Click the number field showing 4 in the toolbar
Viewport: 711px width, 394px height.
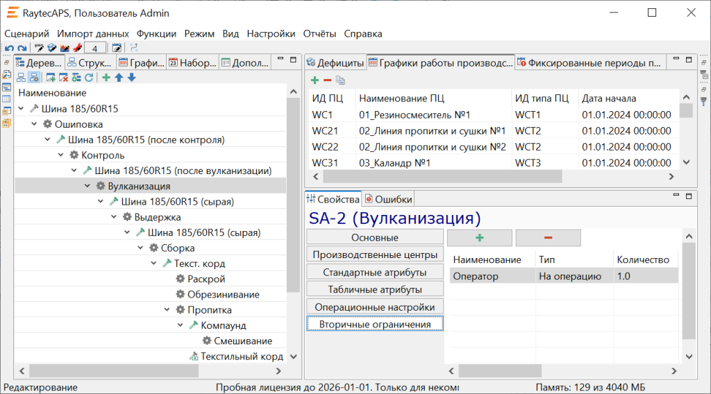[94, 48]
